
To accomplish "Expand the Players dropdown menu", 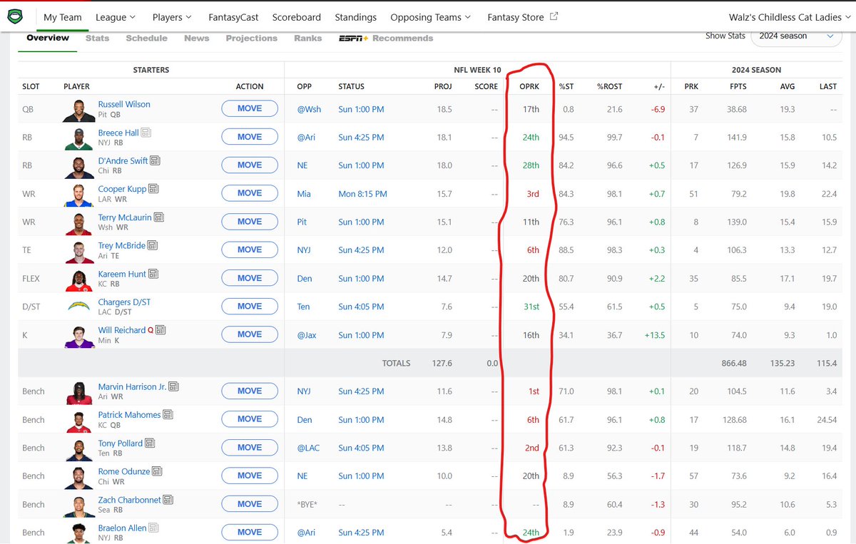I will click(x=172, y=17).
